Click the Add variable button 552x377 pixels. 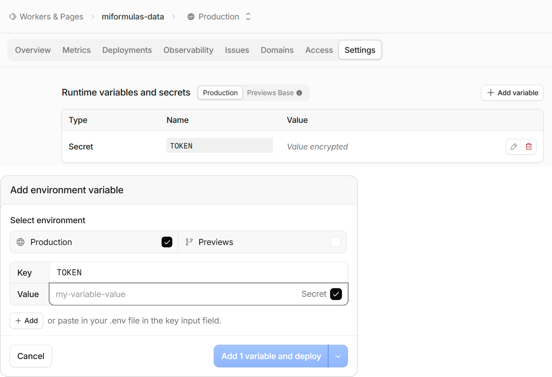point(512,93)
